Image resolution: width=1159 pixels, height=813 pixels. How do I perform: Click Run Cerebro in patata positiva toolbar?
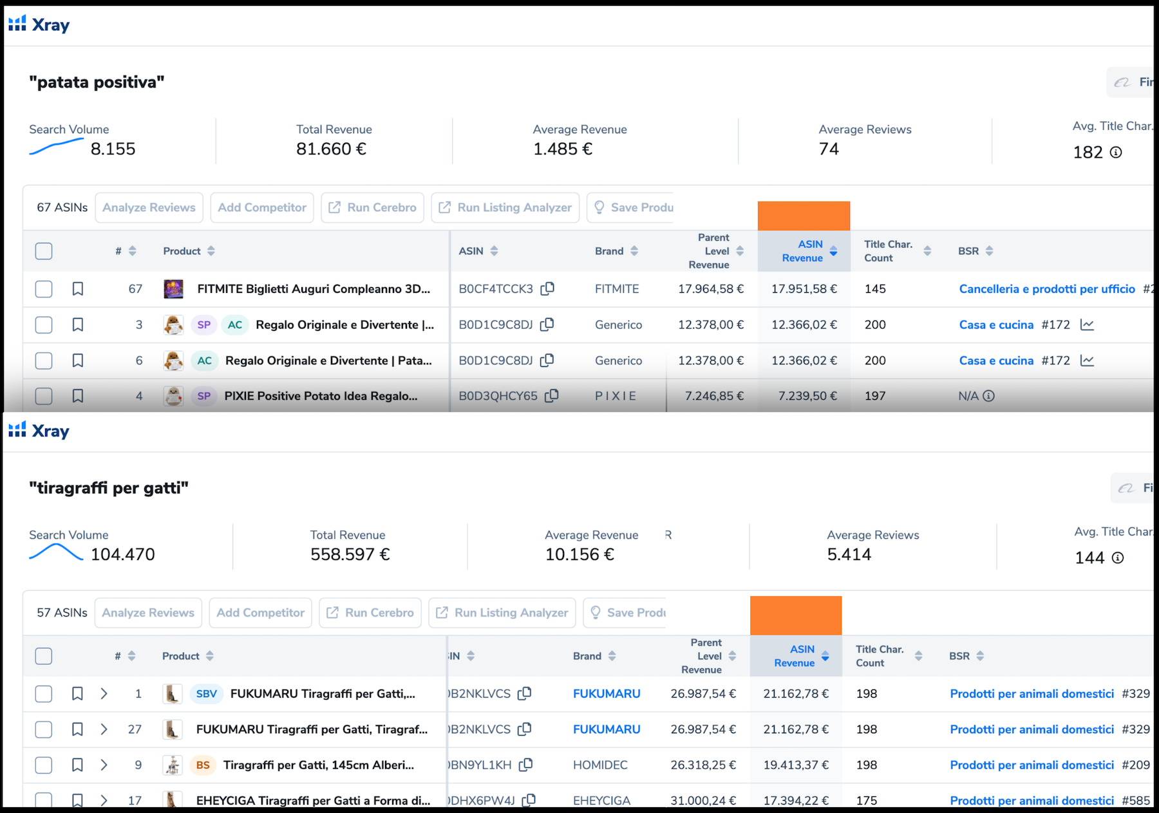(372, 208)
